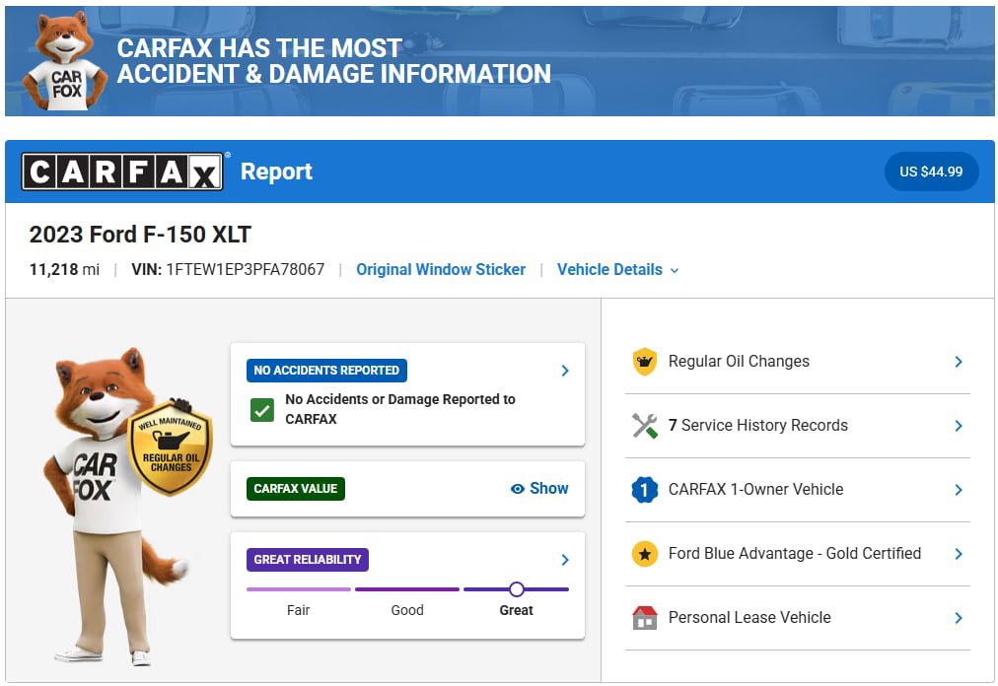Open No Accidents Reported chevron arrow
Screen dimensions: 998x686
[x=564, y=371]
